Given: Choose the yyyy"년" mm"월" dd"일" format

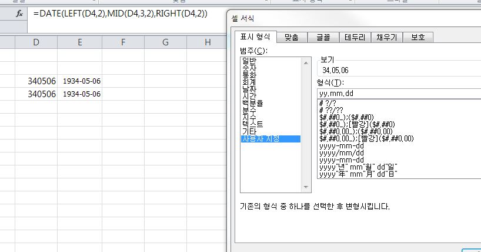Looking at the screenshot, I should click(x=358, y=167).
